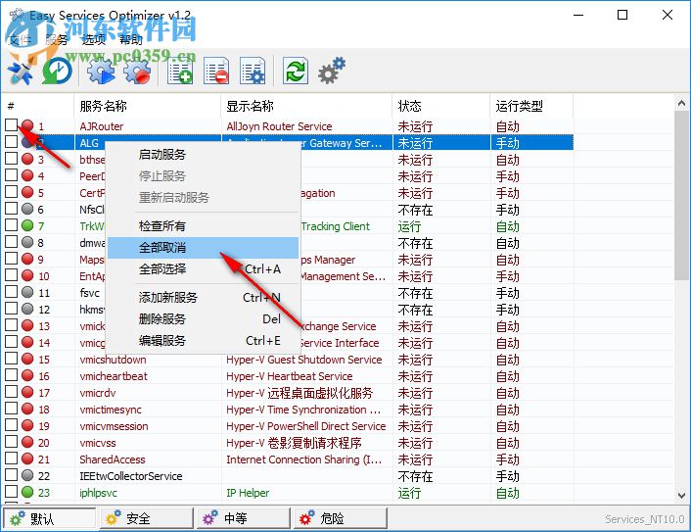Choose 检查所有 in context menu
The height and width of the screenshot is (532, 691).
click(x=204, y=226)
